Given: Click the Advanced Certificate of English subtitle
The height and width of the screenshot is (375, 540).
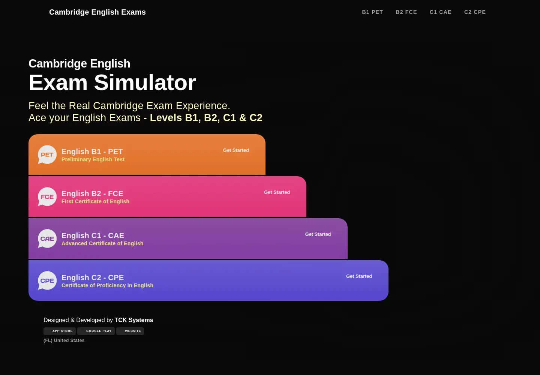Looking at the screenshot, I should (x=102, y=243).
